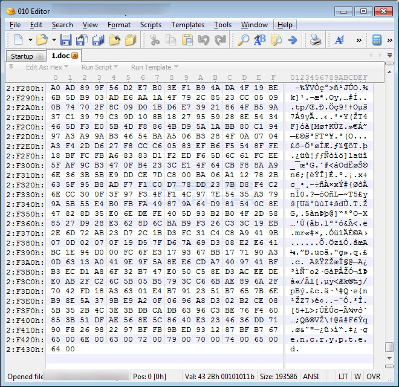399x387 pixels.
Task: Expand the Open file dropdown arrow
Action: [x=54, y=40]
